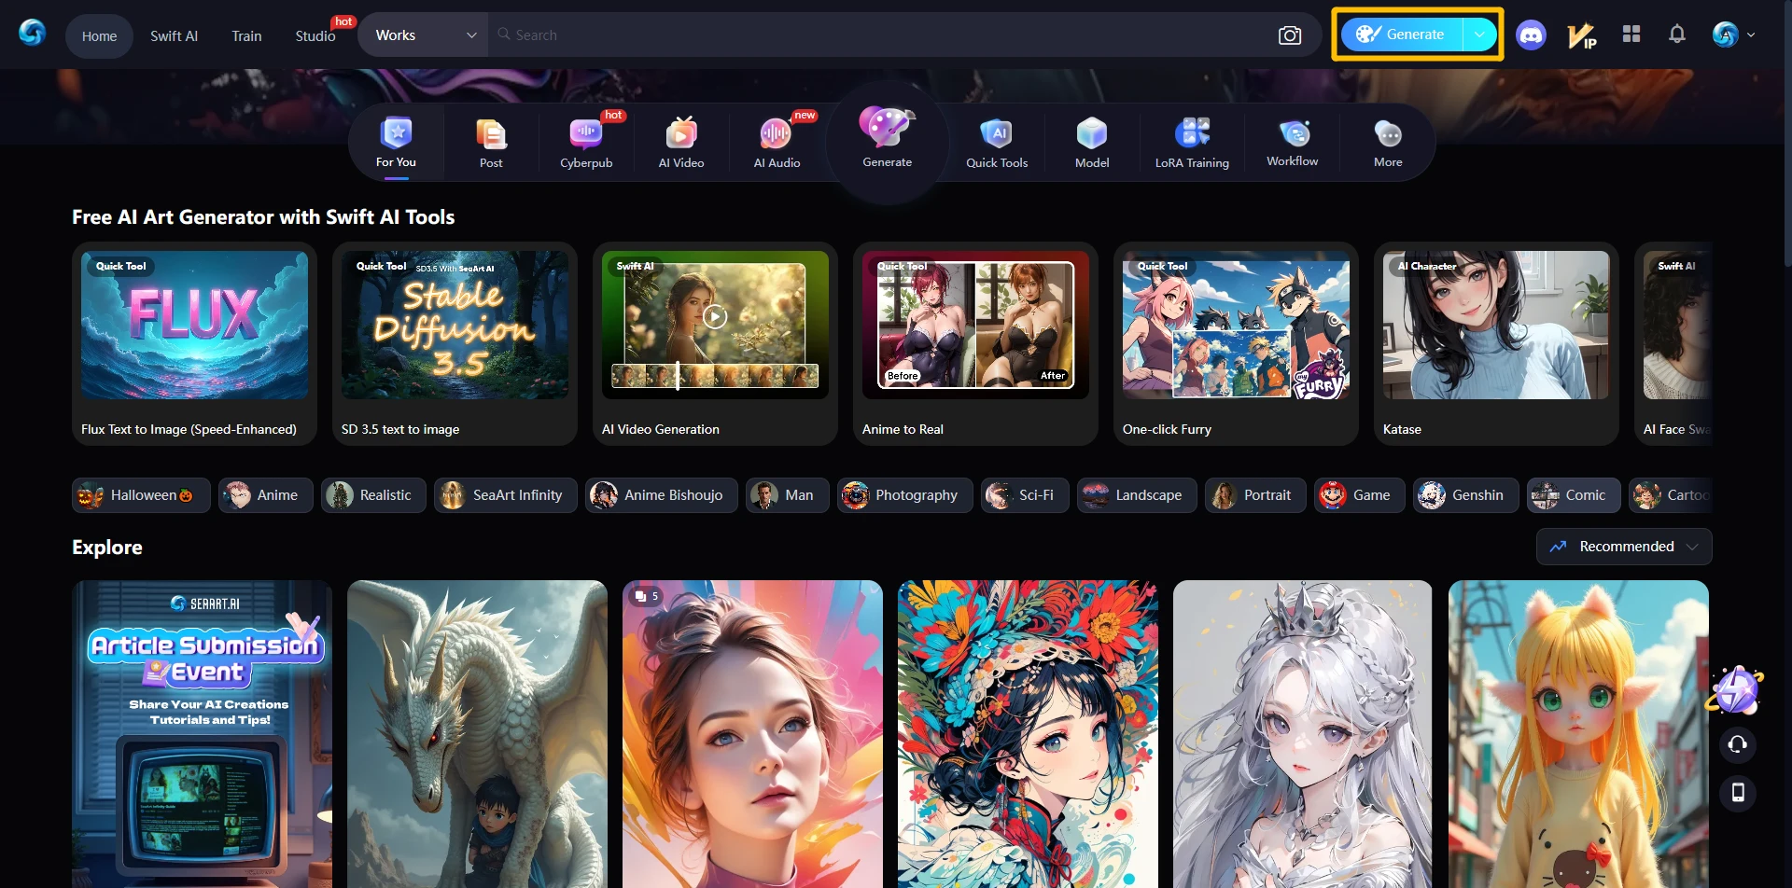Select the Man category tag
The height and width of the screenshot is (888, 1792).
pyautogui.click(x=788, y=495)
